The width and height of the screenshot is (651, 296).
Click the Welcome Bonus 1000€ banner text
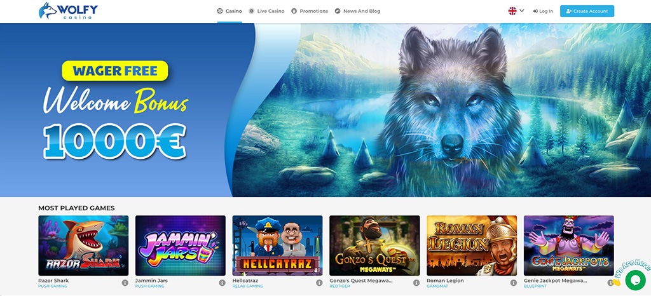pyautogui.click(x=116, y=123)
